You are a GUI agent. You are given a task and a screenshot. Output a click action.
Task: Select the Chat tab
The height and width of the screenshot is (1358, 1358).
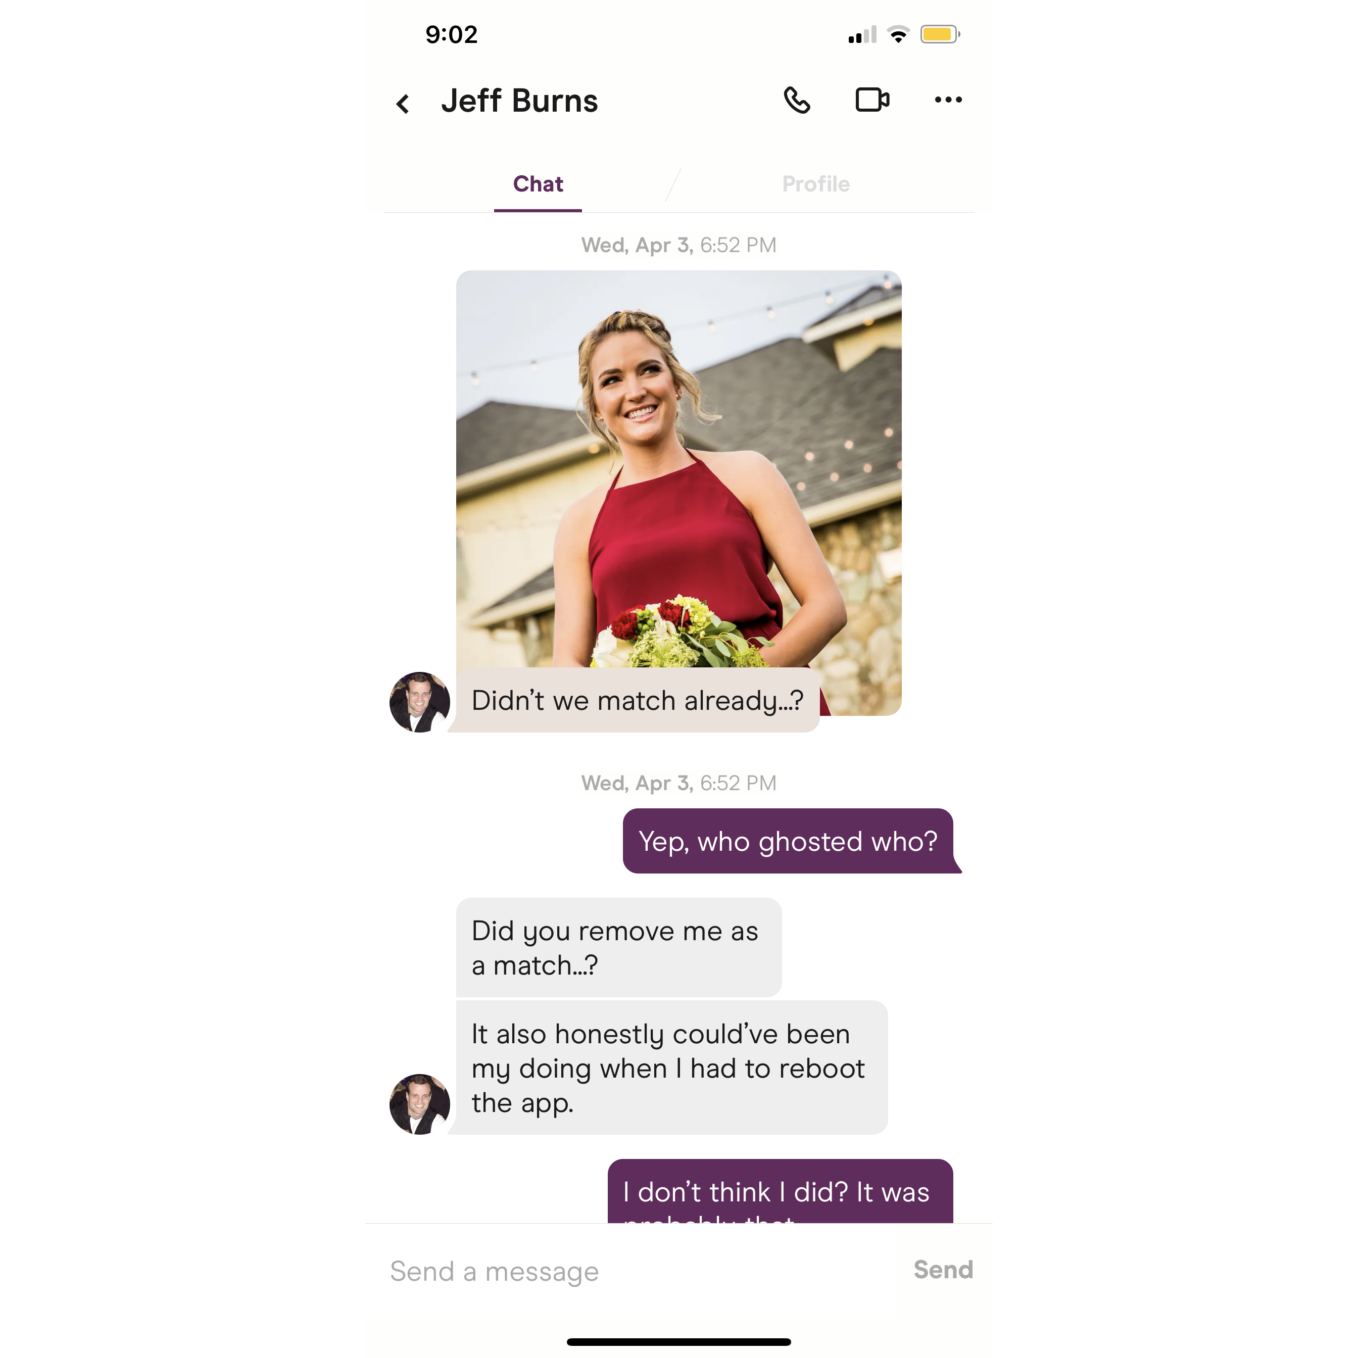[x=538, y=184]
